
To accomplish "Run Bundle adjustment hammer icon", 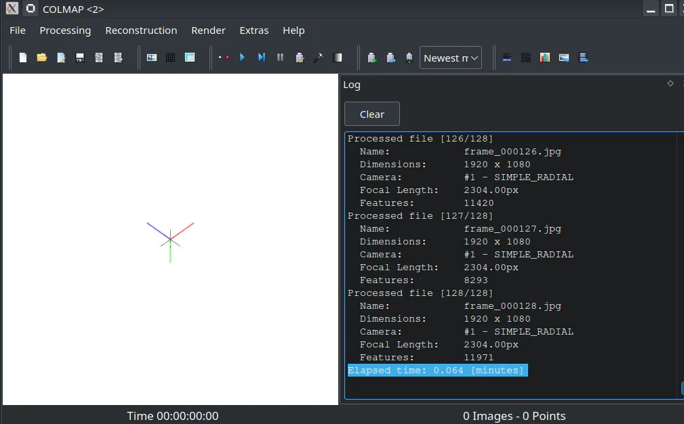I will tap(319, 58).
